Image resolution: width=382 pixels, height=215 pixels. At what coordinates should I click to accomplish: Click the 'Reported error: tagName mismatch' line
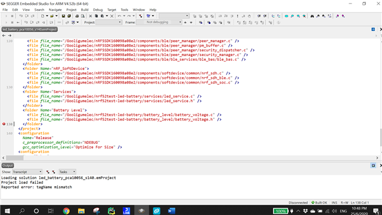click(x=36, y=187)
